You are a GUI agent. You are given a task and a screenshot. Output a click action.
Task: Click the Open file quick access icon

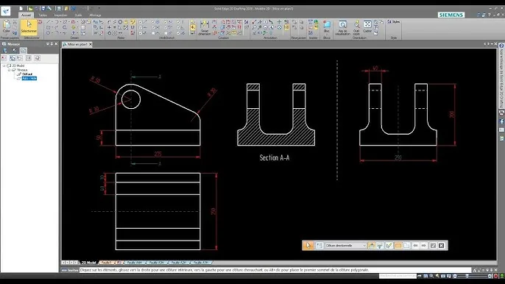pos(31,9)
